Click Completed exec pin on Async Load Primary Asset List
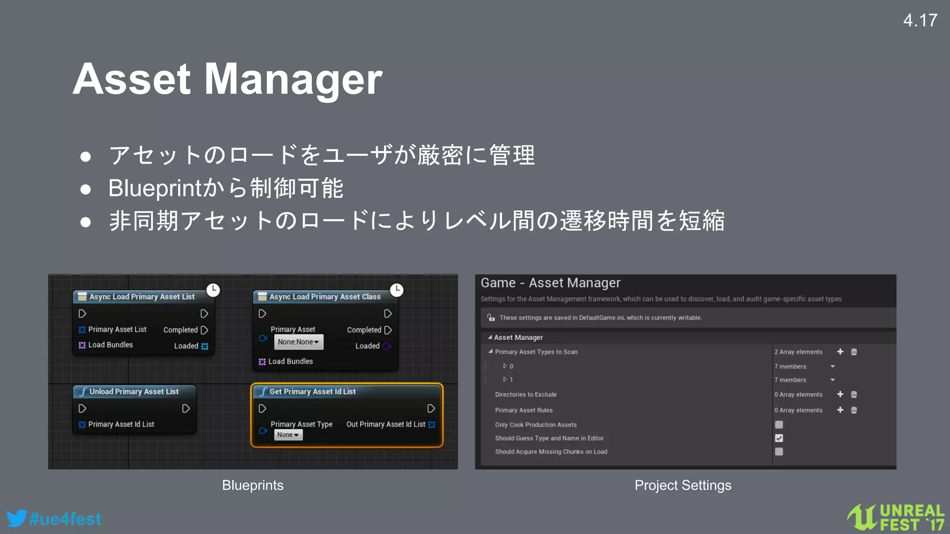The height and width of the screenshot is (534, 950). [205, 330]
